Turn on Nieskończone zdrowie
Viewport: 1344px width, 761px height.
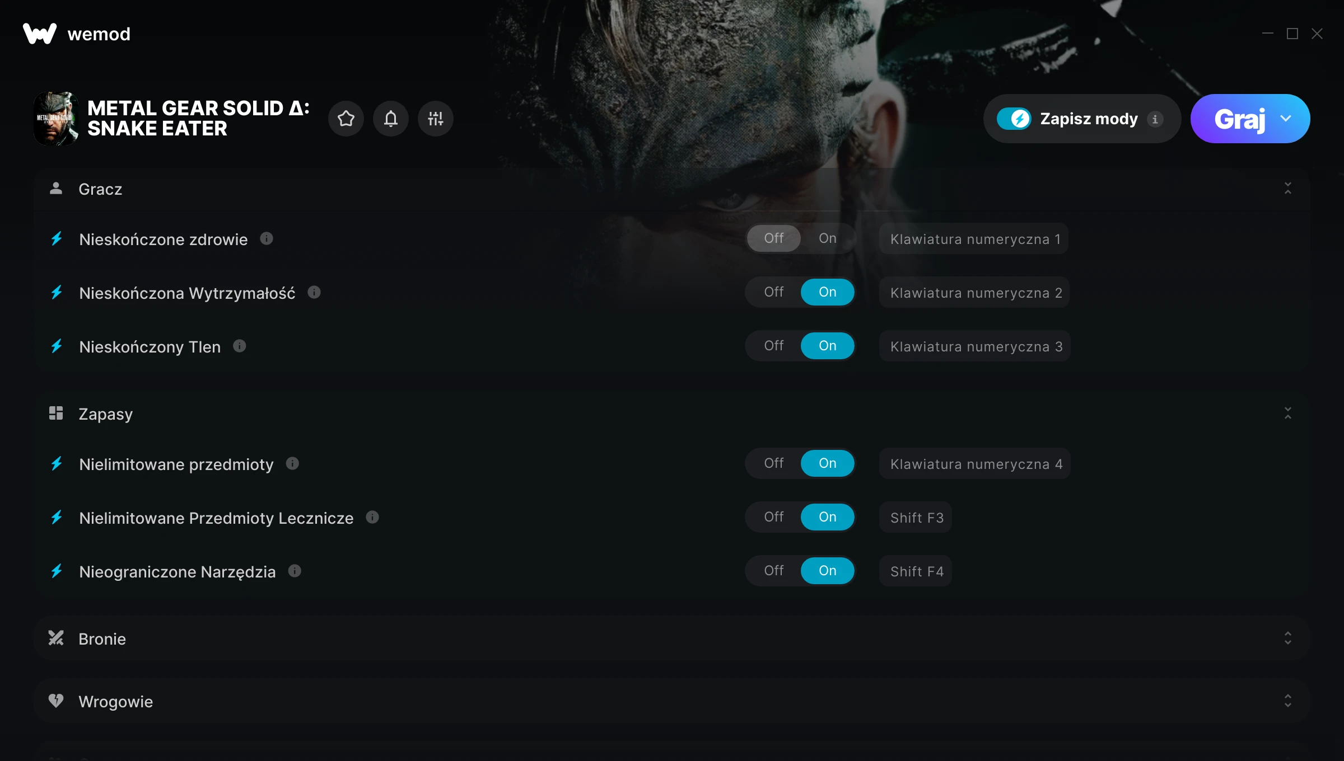pyautogui.click(x=827, y=238)
